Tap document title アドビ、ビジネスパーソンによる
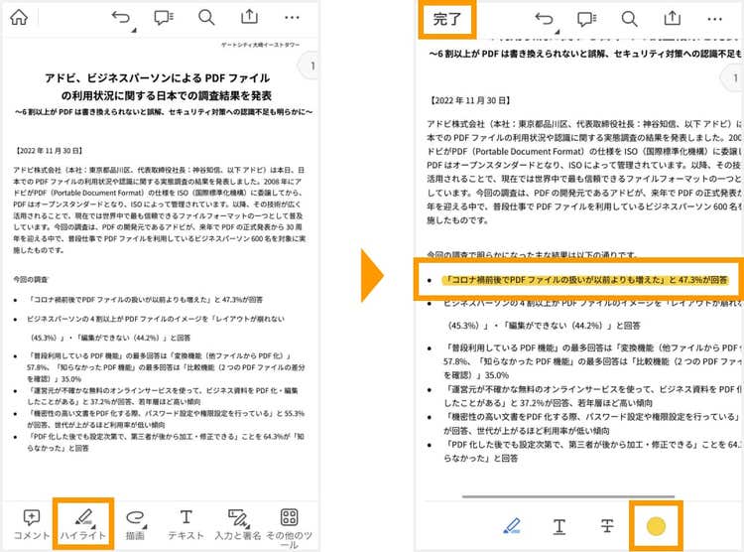This screenshot has height=552, width=744. tap(157, 77)
